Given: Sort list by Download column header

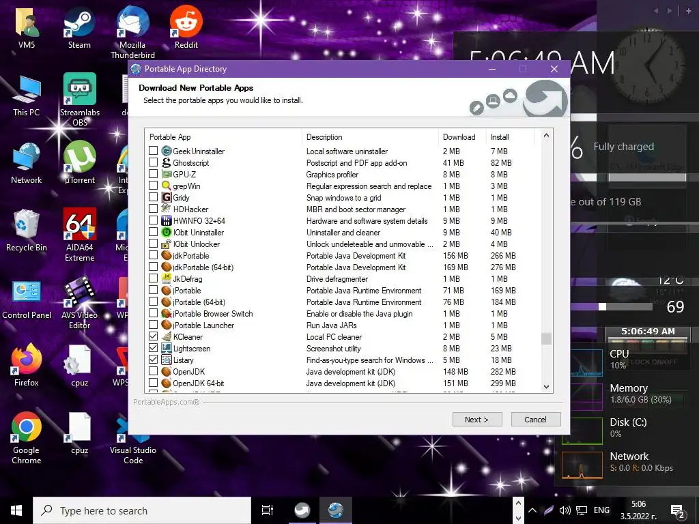Looking at the screenshot, I should pos(462,136).
